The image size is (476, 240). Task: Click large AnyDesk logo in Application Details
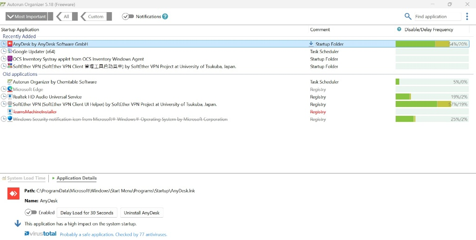(x=13, y=193)
